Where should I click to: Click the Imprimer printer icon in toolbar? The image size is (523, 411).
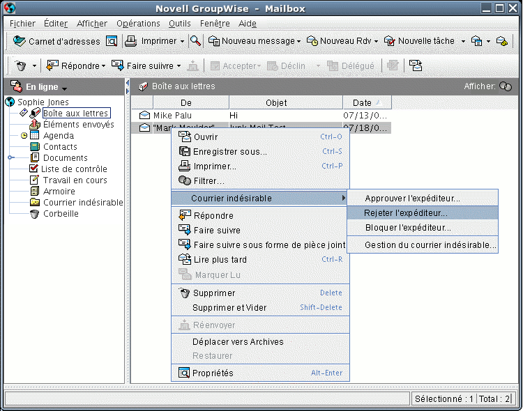[131, 41]
